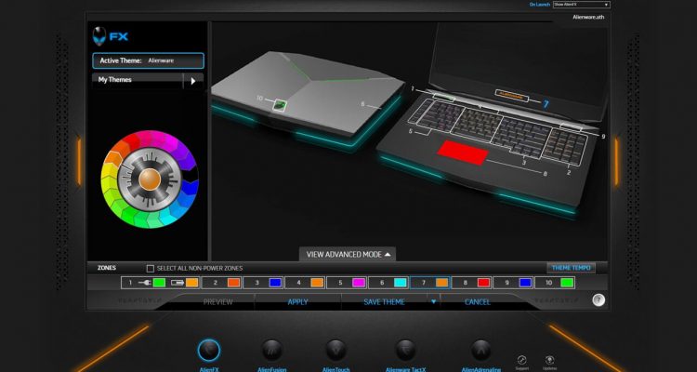Viewport: 697px width, 372px height.
Task: Click the On Launch label
Action: (x=540, y=5)
